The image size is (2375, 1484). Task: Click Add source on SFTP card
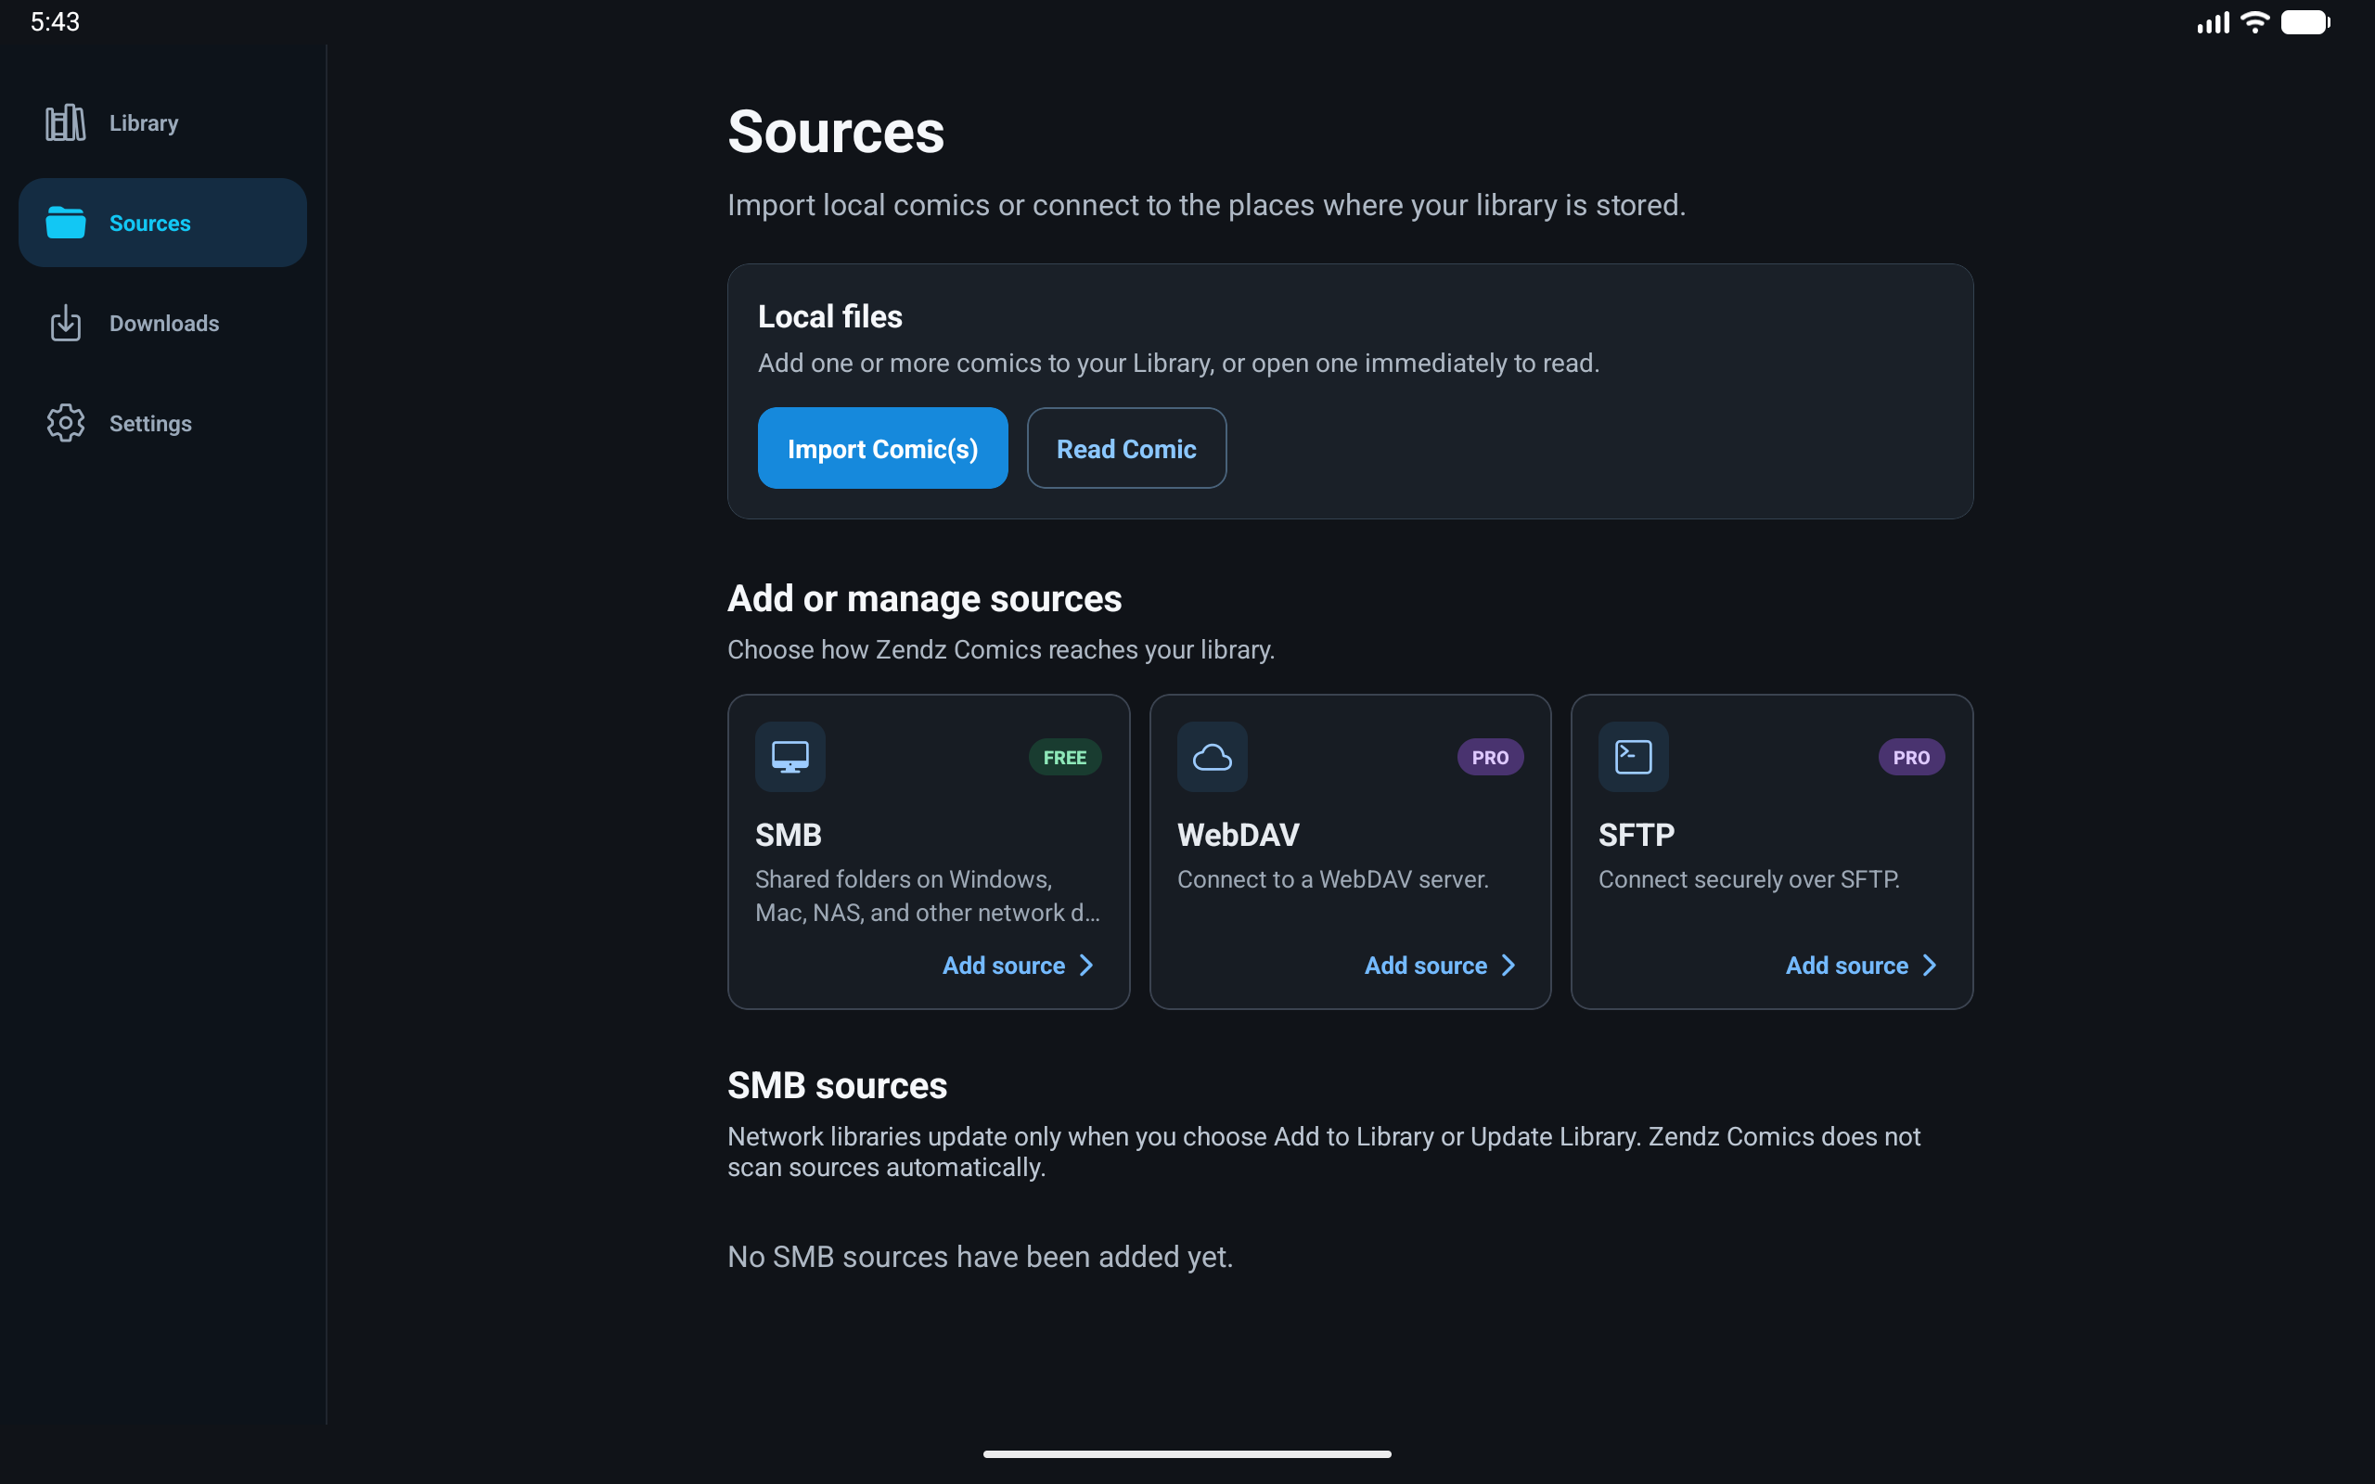1862,966
